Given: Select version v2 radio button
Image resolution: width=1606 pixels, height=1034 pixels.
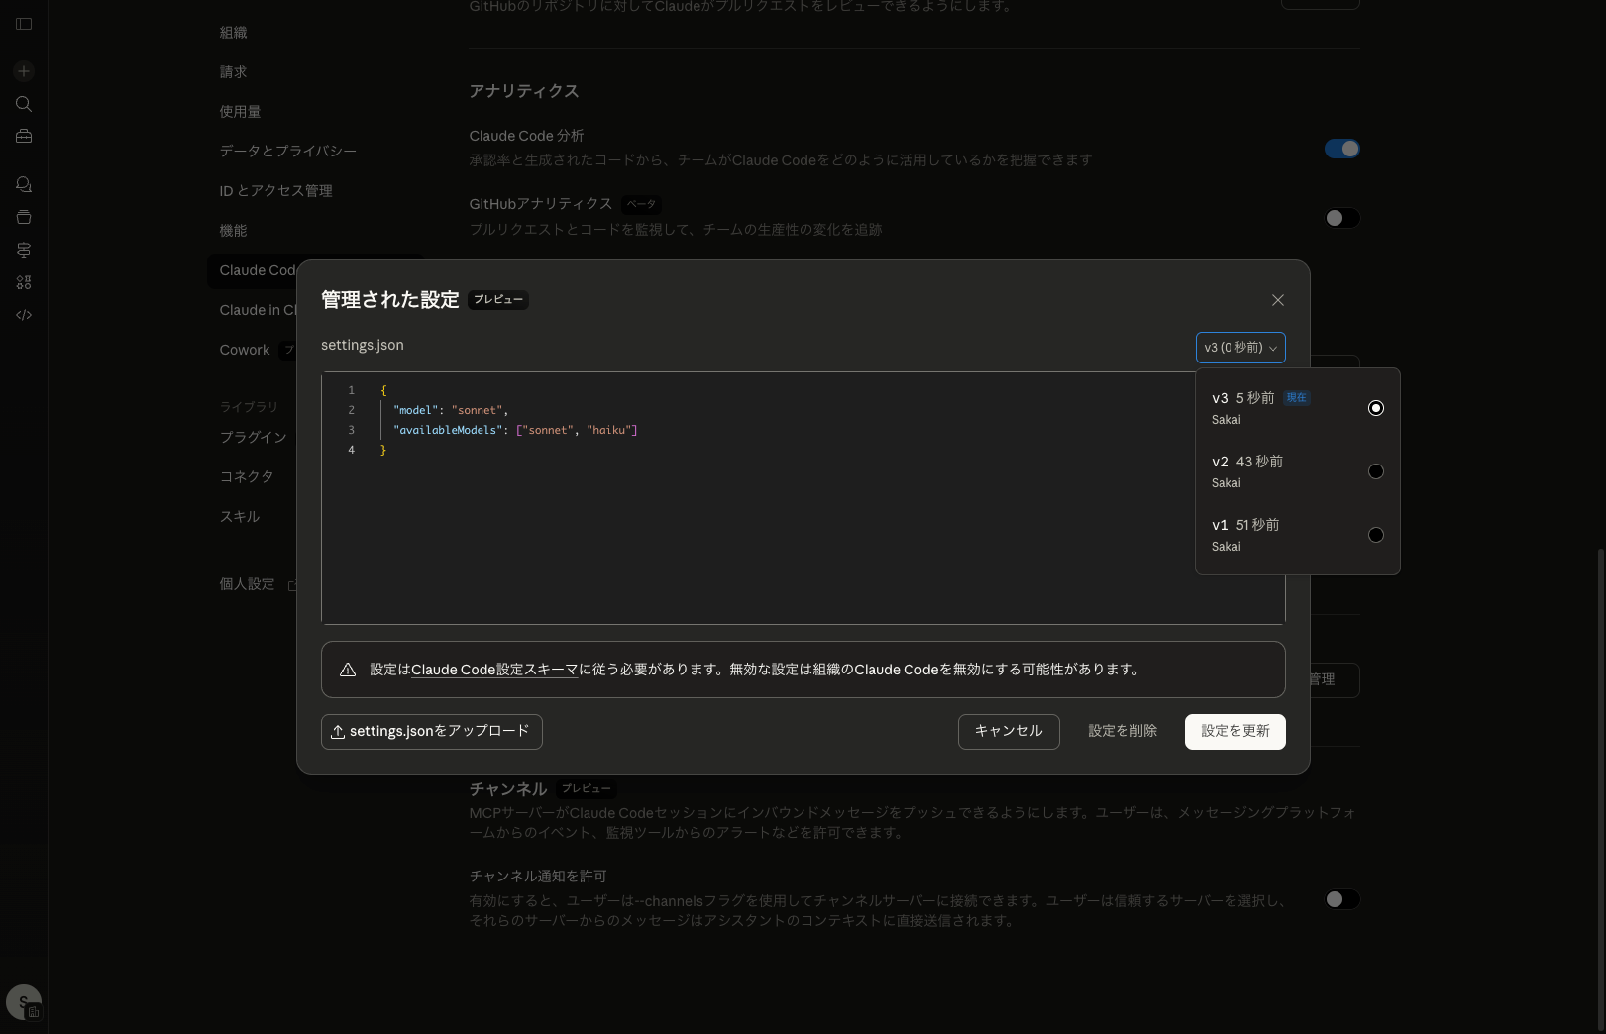Looking at the screenshot, I should click(x=1375, y=471).
